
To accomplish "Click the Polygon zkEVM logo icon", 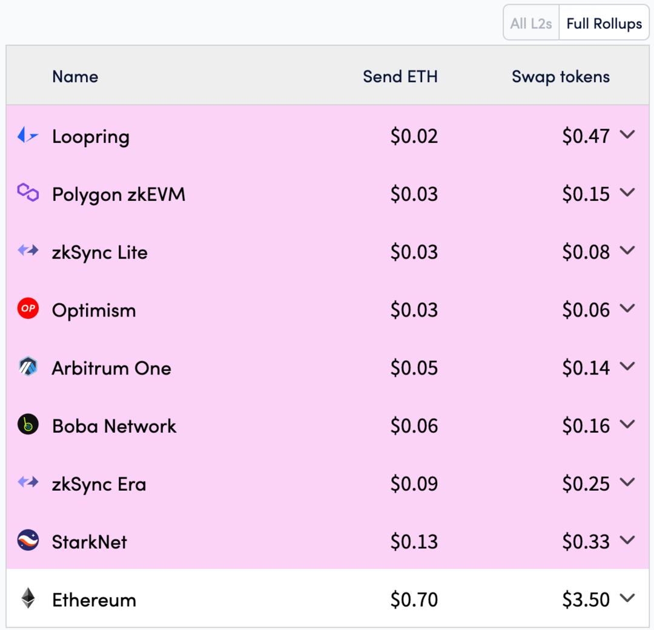I will 28,192.
